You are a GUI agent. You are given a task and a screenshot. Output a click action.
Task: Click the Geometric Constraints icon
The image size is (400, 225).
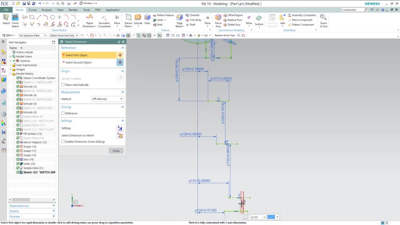click(104, 19)
